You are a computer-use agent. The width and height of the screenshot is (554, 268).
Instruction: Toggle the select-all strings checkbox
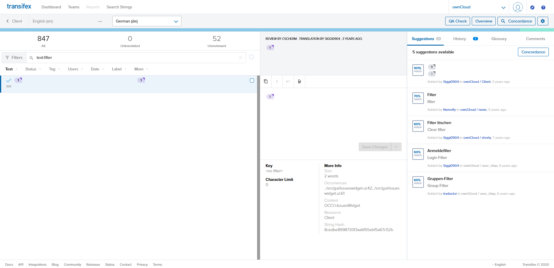(x=252, y=57)
